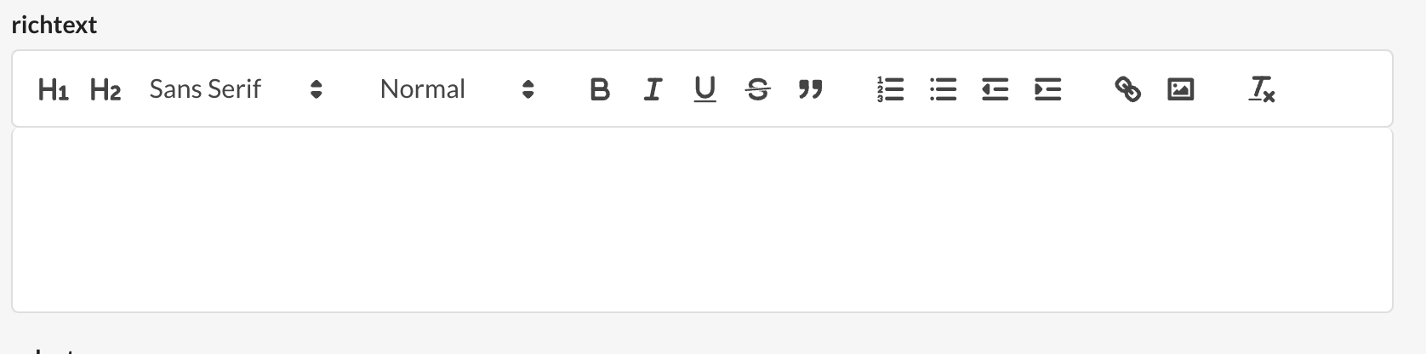Click the arrows beside Sans Serif

pos(317,89)
